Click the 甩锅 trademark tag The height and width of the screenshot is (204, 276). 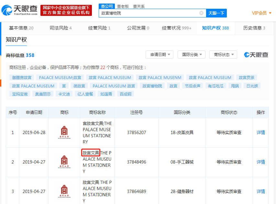[235, 86]
